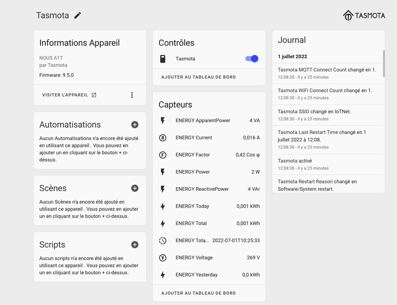397x305 pixels.
Task: Click the ENERGY Factor circled F icon
Action: 163,155
